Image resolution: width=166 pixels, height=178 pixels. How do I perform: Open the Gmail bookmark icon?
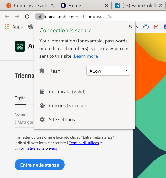coord(156,27)
